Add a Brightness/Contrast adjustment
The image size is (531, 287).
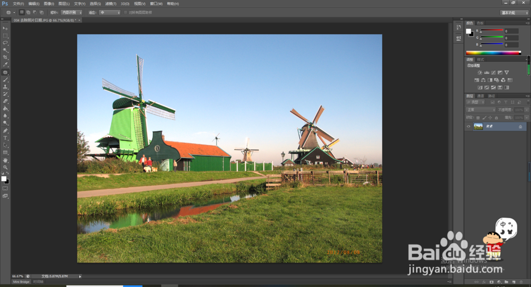pos(480,73)
